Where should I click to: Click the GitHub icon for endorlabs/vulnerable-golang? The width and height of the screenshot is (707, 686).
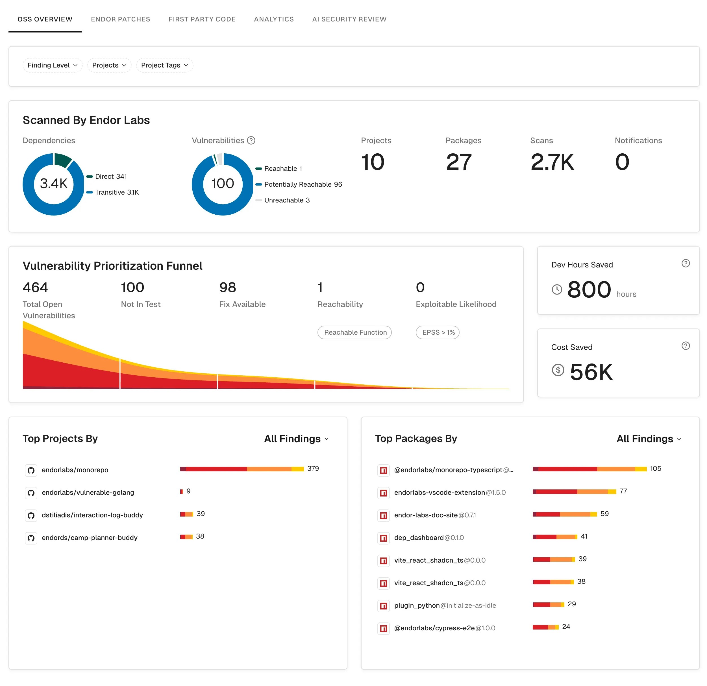pyautogui.click(x=31, y=493)
